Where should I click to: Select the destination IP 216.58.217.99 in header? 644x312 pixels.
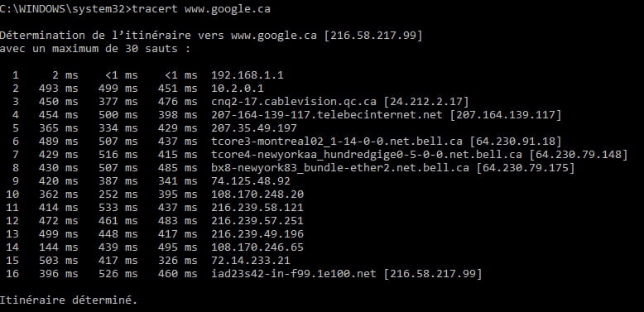point(373,36)
